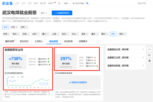
Task: Open 找客户 in the top navigation
Action: point(51,3)
